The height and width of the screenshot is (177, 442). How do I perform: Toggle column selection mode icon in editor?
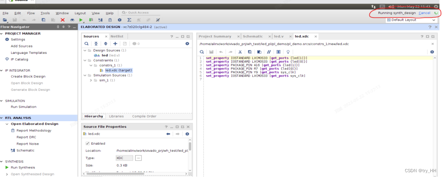[x=279, y=52]
